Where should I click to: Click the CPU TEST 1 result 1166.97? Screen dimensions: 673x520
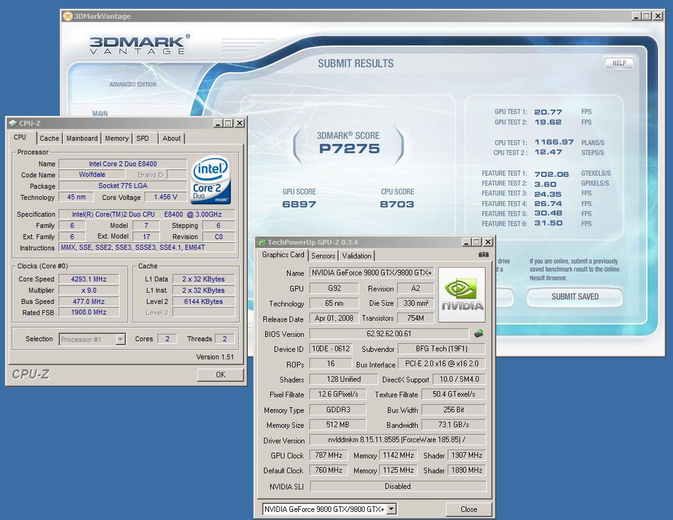click(554, 142)
